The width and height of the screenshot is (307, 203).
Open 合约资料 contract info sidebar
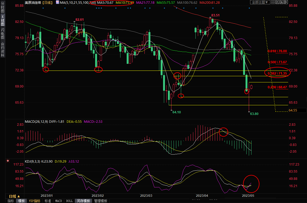[x=2, y=49]
